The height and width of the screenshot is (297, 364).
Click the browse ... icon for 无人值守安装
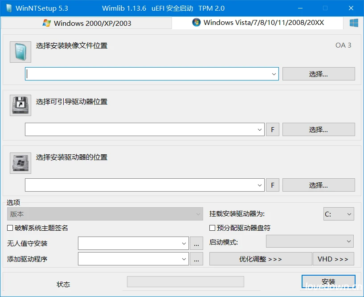tap(196, 243)
